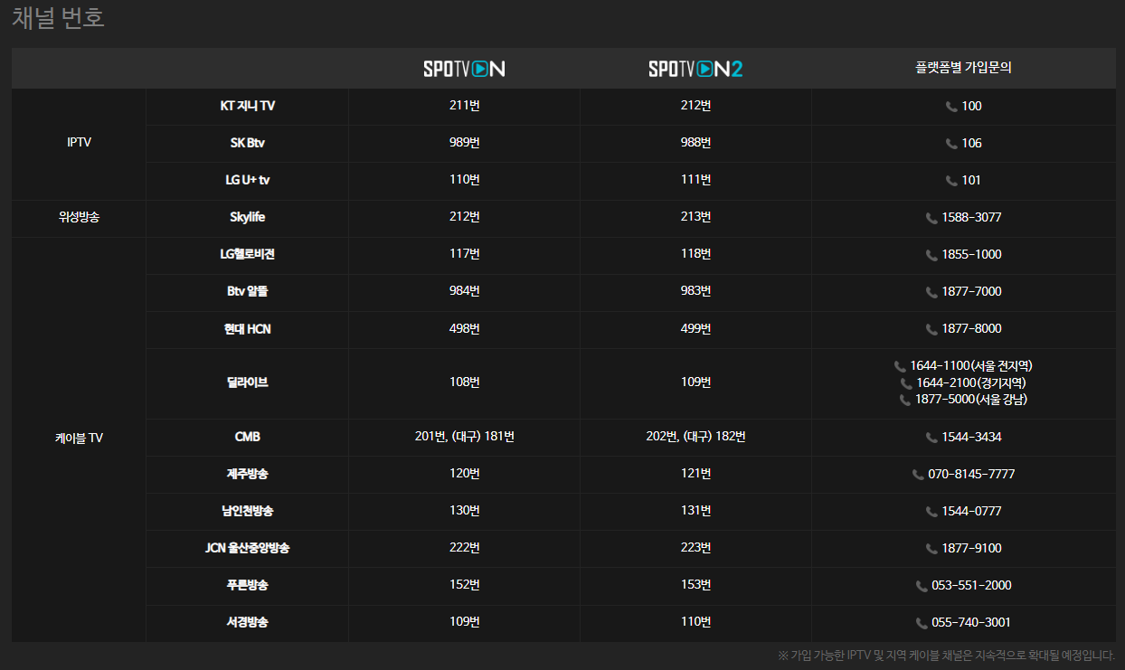Click the 채널 번호 heading
Image resolution: width=1125 pixels, height=670 pixels.
coord(59,17)
